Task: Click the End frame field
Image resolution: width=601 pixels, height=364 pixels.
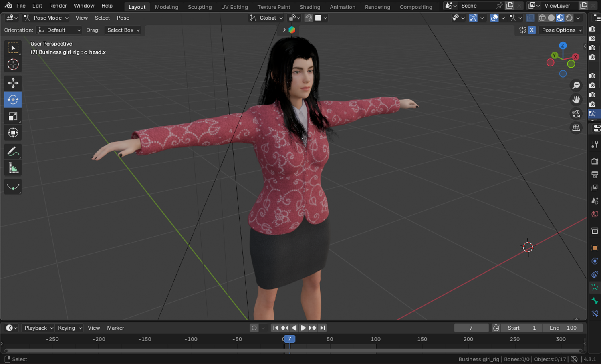Action: click(563, 328)
